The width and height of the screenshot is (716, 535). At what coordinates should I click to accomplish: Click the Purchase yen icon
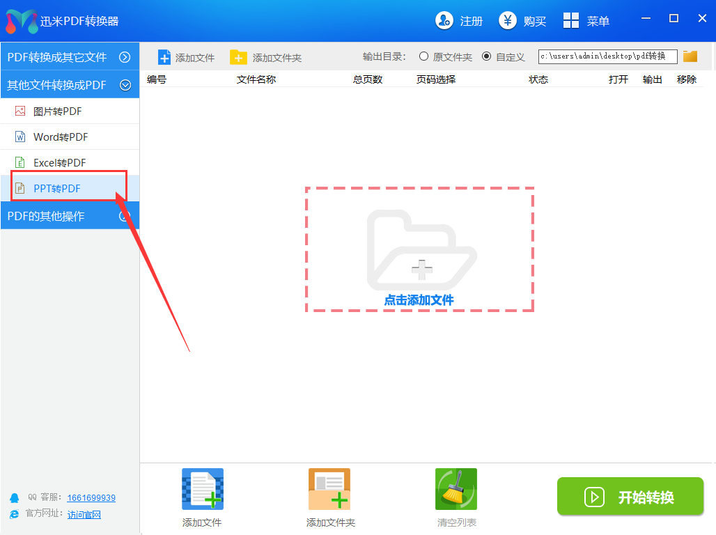pos(508,21)
